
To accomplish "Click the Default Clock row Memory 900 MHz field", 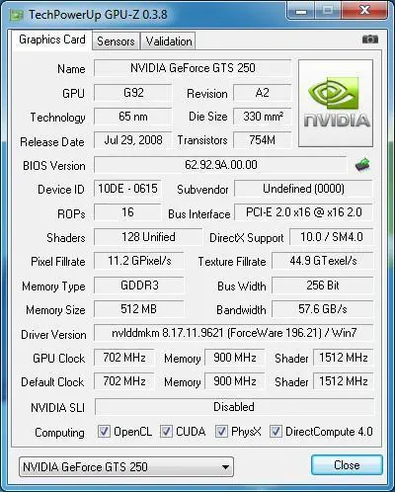I will 235,381.
